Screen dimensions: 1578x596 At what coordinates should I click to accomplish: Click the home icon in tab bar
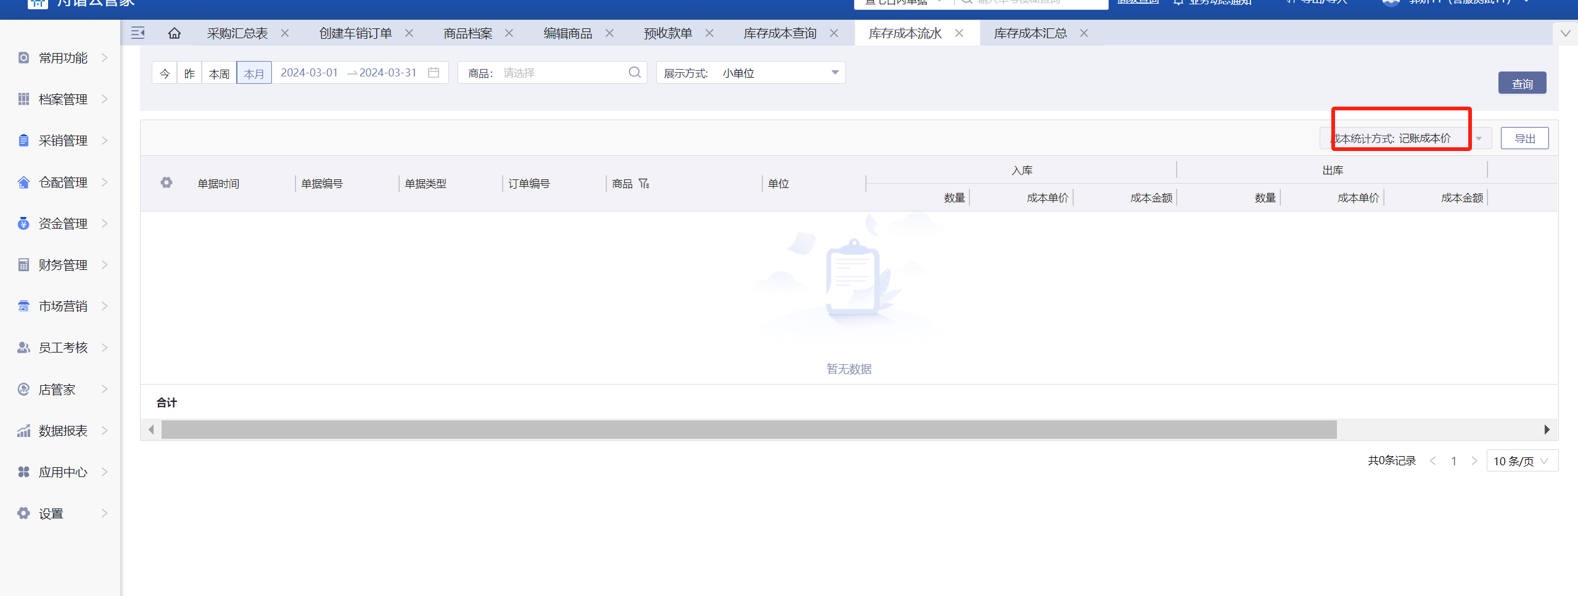tap(175, 33)
